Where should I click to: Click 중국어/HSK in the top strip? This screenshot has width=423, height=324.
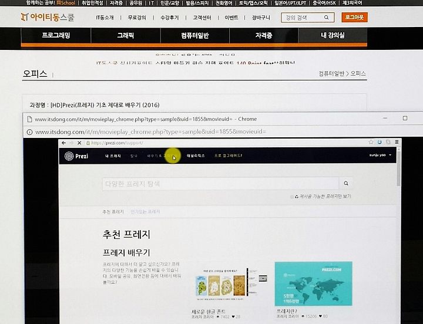click(x=324, y=3)
